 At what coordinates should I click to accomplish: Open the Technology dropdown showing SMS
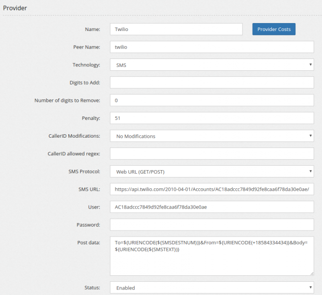coord(211,65)
